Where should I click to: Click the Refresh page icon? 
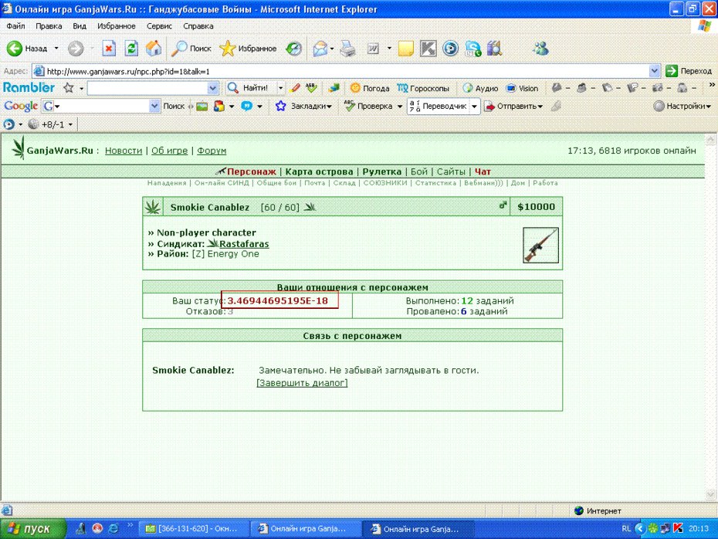131,49
